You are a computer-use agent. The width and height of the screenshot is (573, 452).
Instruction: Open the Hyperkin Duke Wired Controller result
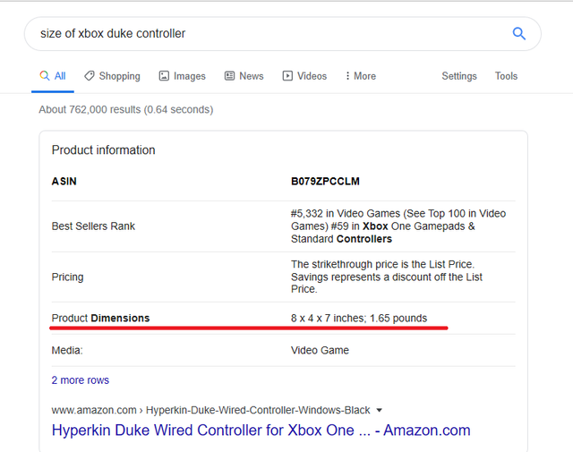point(261,431)
